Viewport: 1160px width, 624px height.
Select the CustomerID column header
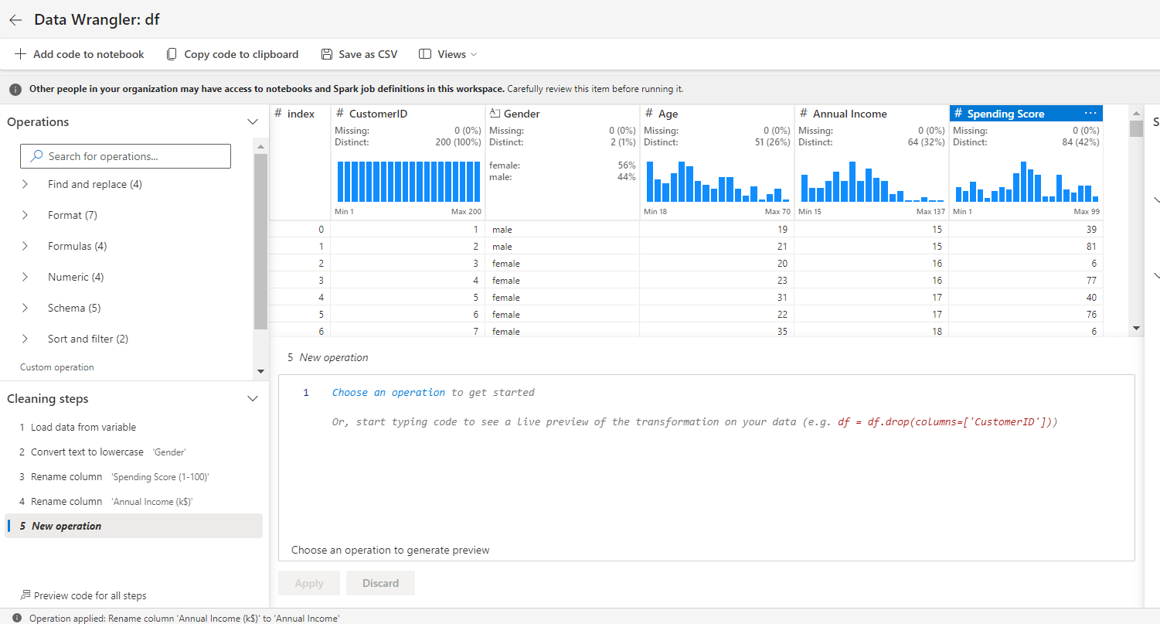click(x=408, y=114)
